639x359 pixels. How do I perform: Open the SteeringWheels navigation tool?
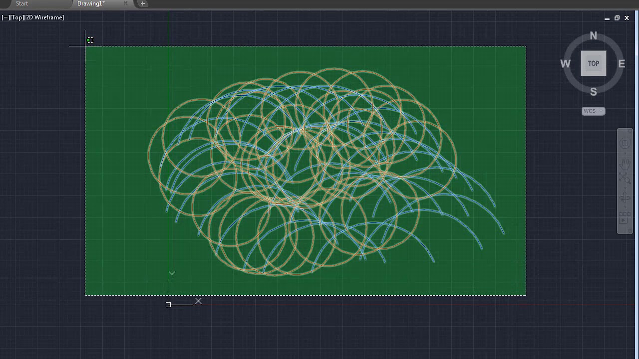pos(625,143)
